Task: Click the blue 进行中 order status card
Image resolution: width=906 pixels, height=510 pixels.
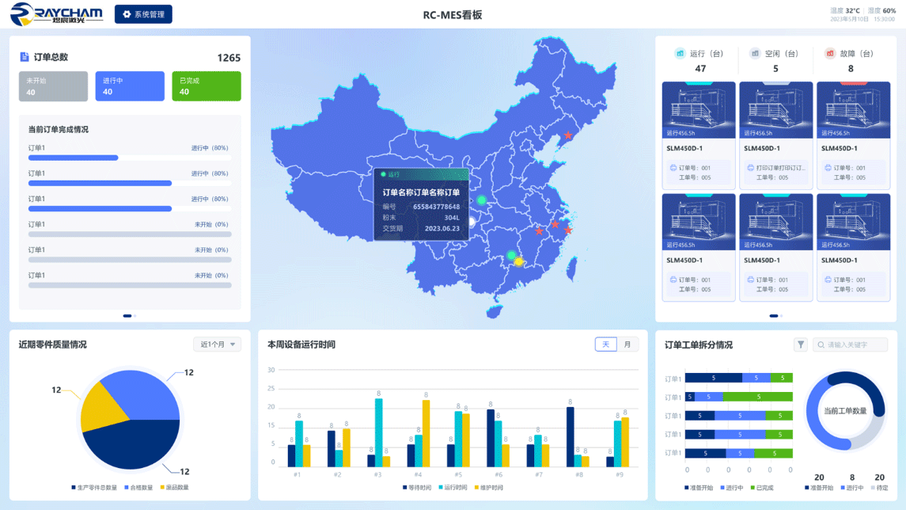Action: (130, 86)
